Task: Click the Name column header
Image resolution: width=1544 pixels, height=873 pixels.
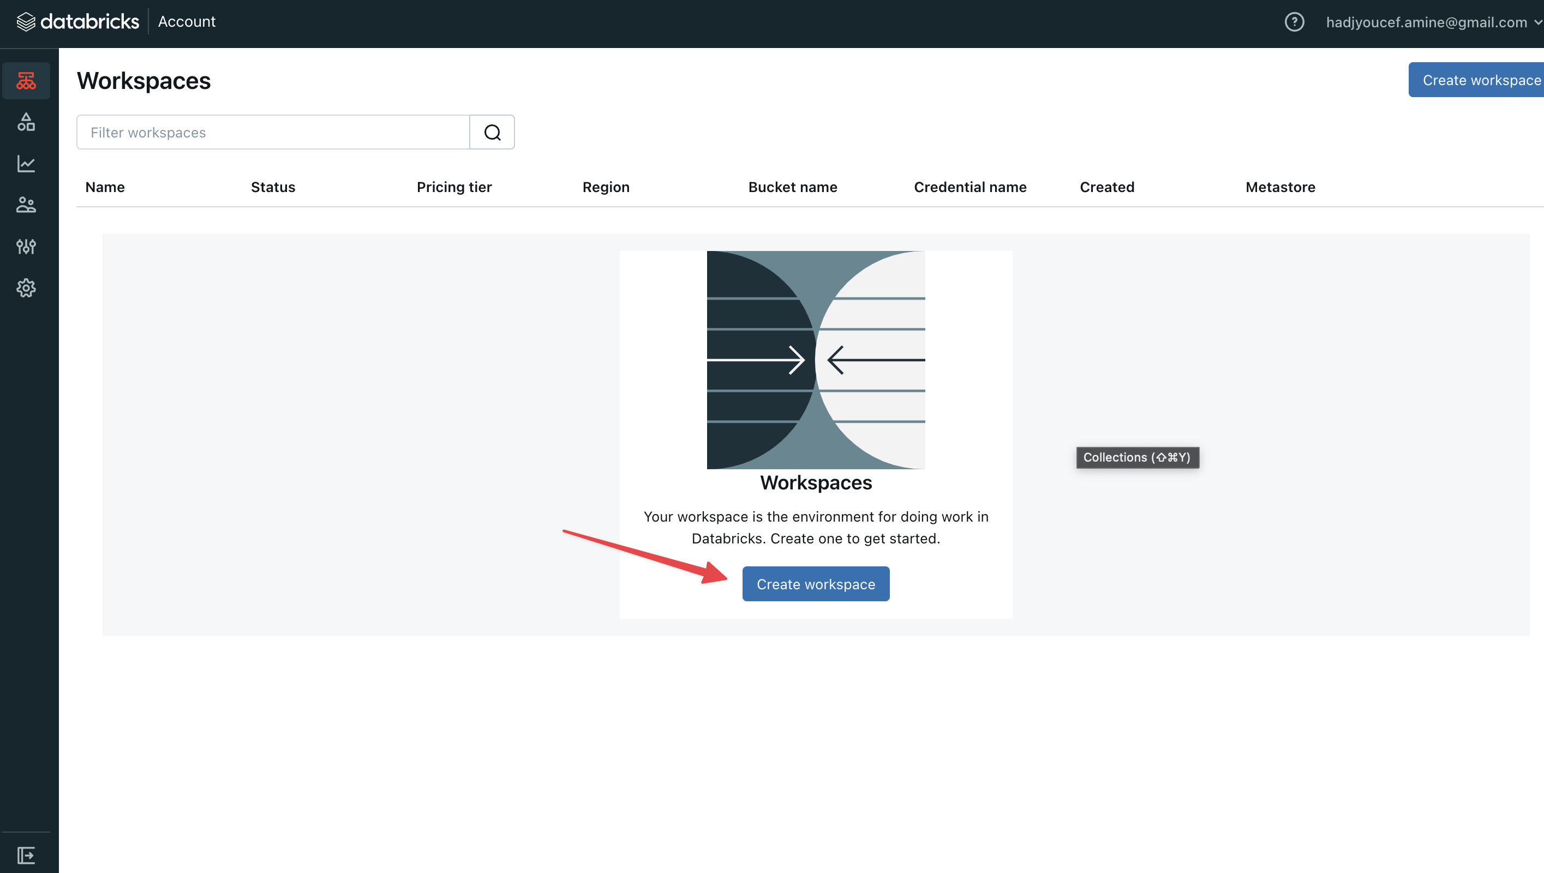Action: tap(105, 187)
